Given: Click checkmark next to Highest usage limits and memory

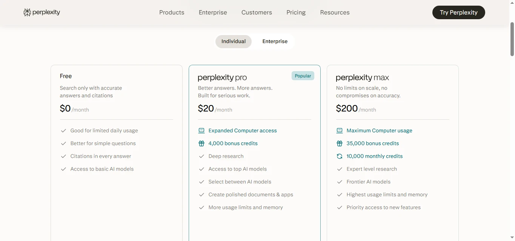Looking at the screenshot, I should [x=340, y=195].
